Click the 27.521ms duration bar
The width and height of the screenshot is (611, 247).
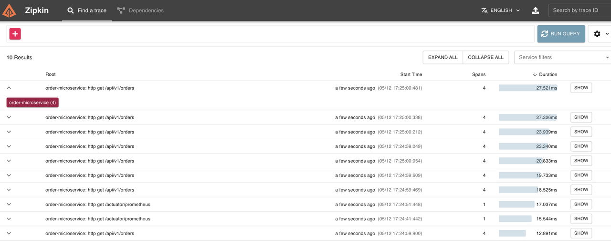(528, 88)
